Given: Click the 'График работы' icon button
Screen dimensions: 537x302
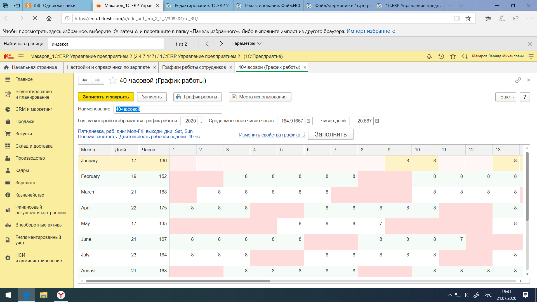Looking at the screenshot, I should [x=197, y=96].
